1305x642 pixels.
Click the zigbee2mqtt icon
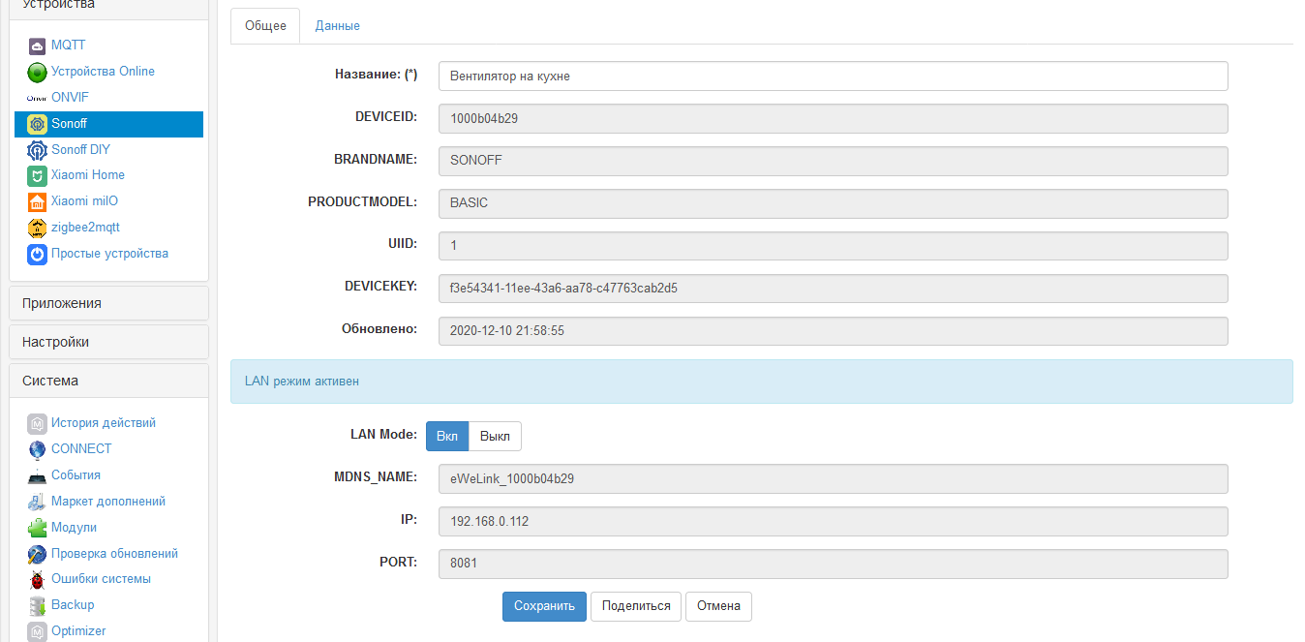(x=36, y=227)
